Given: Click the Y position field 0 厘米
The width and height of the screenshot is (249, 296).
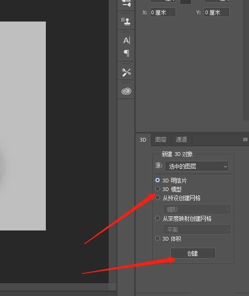Looking at the screenshot, I should pos(217,12).
